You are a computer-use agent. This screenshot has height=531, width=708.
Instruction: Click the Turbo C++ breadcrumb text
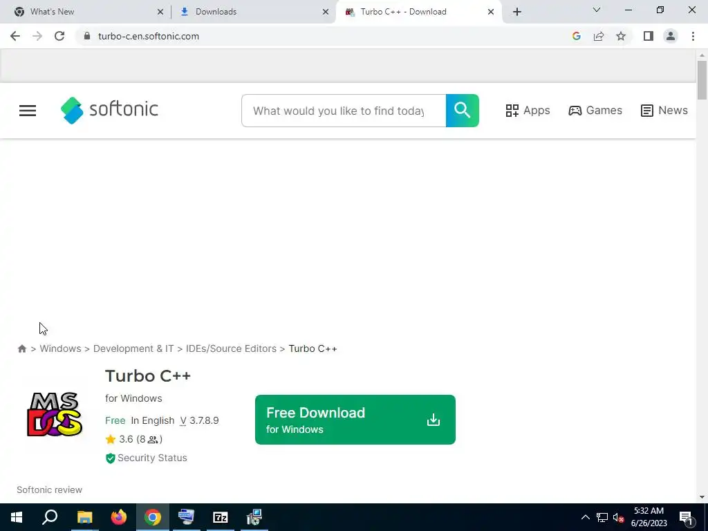pos(313,348)
